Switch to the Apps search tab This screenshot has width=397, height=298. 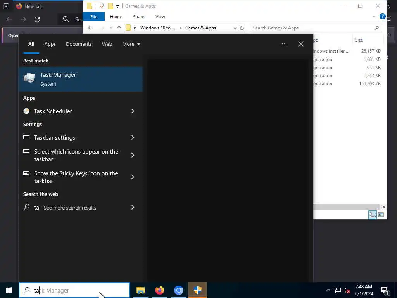50,44
